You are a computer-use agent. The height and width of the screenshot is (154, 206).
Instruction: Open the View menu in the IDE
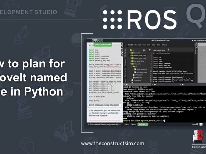coord(149,45)
